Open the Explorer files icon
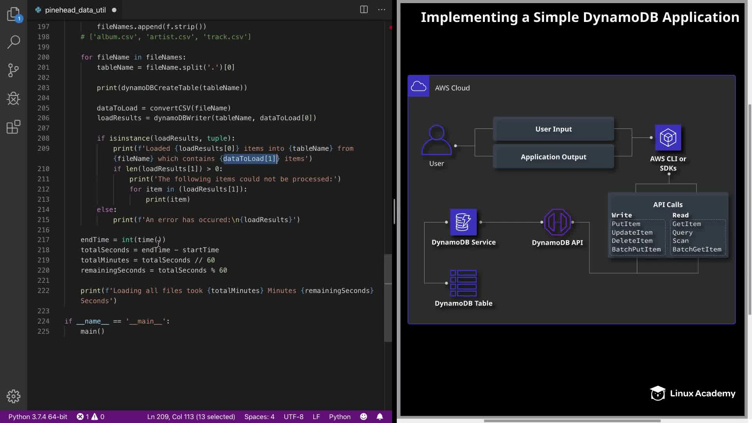 tap(13, 14)
